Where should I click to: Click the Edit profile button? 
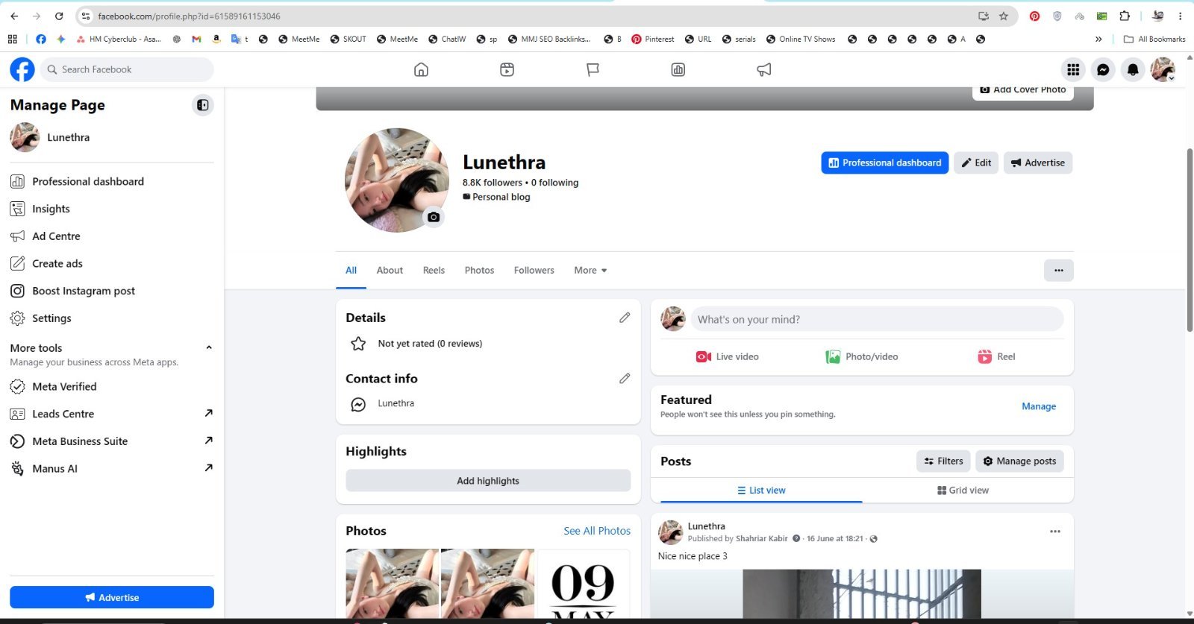[975, 163]
